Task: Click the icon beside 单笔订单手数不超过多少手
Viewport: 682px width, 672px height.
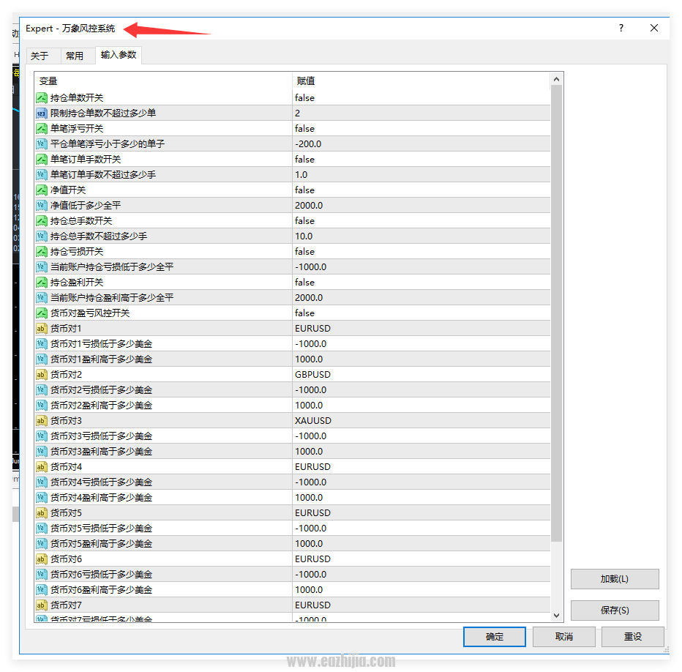Action: click(x=41, y=175)
